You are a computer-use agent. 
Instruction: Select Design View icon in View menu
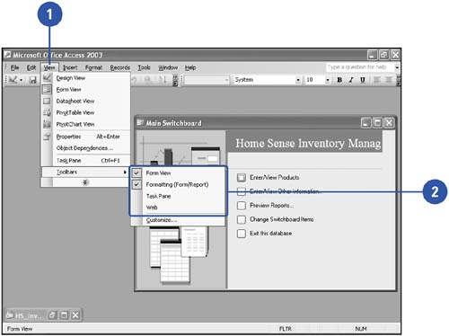click(x=47, y=78)
